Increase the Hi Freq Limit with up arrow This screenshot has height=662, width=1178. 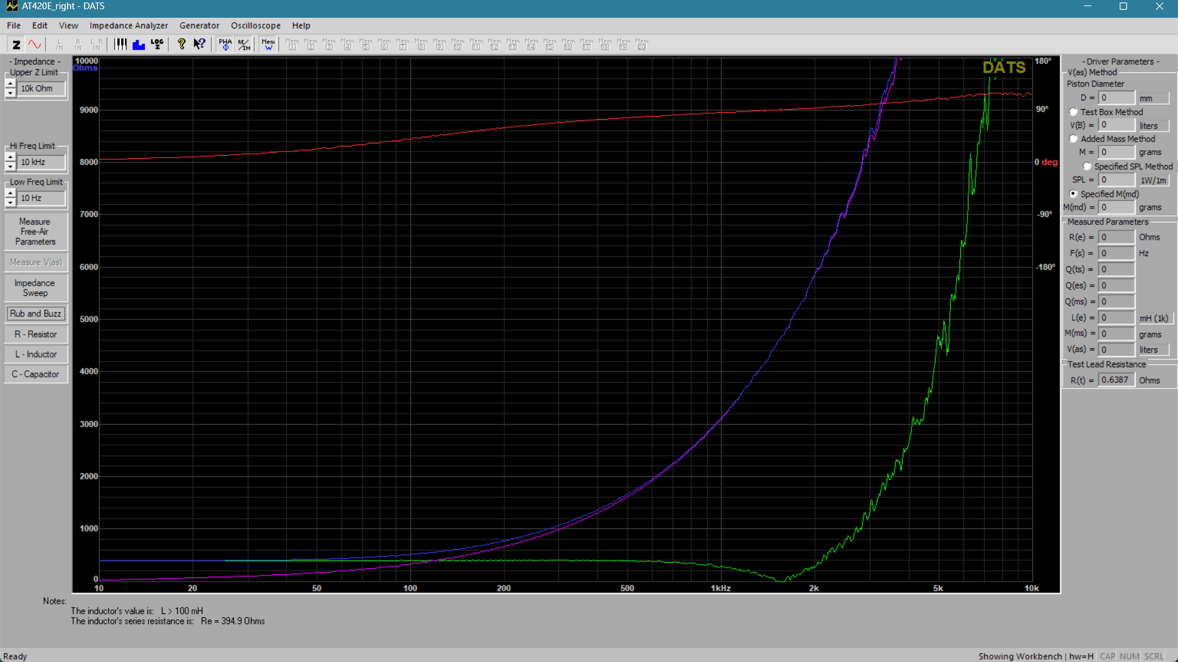pyautogui.click(x=10, y=158)
